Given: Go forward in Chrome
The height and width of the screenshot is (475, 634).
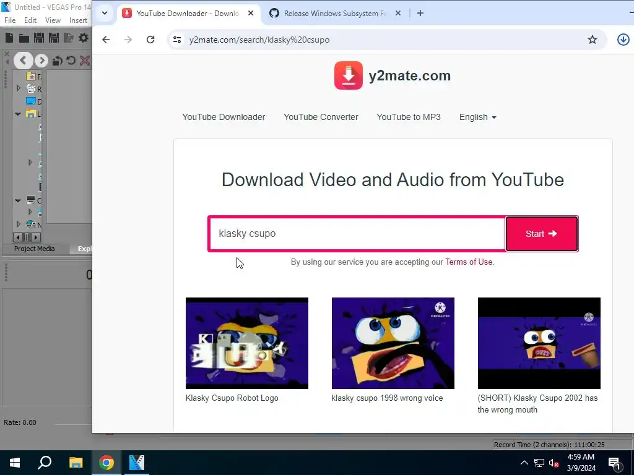Looking at the screenshot, I should click(128, 40).
